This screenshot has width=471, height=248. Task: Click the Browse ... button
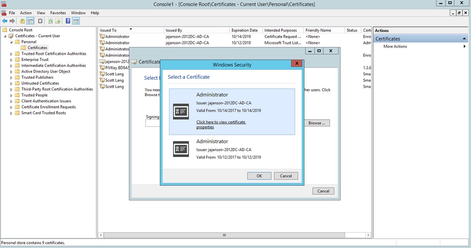317,123
